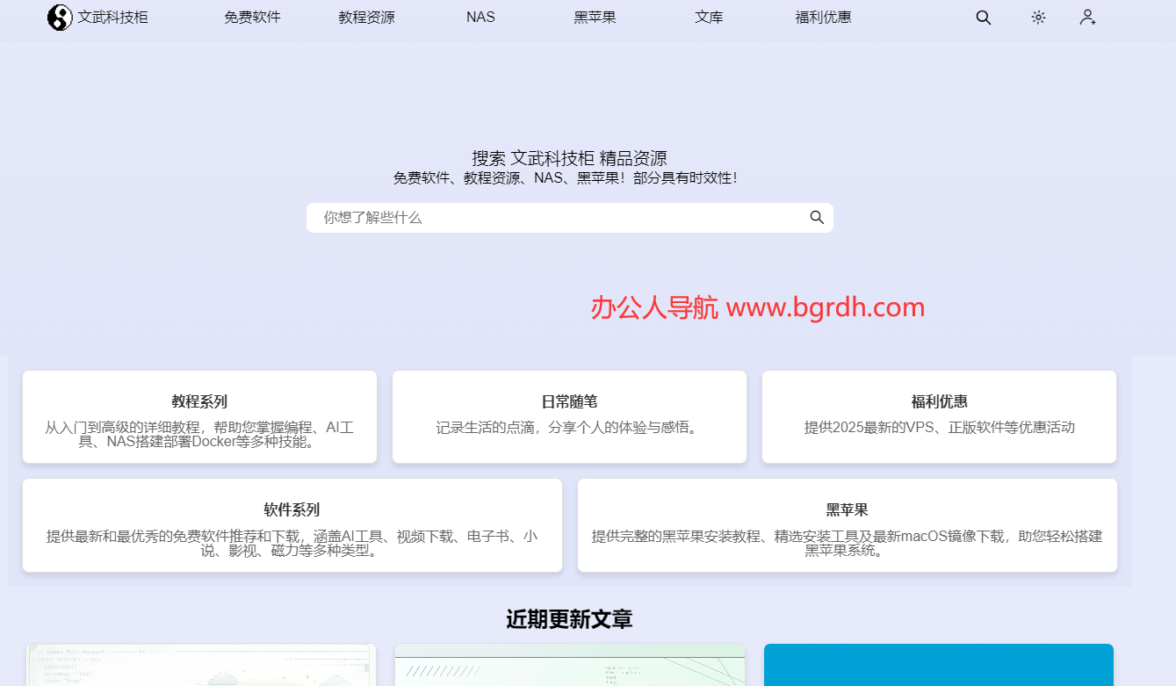Open the 教程资源 menu
Image resolution: width=1176 pixels, height=686 pixels.
click(366, 17)
